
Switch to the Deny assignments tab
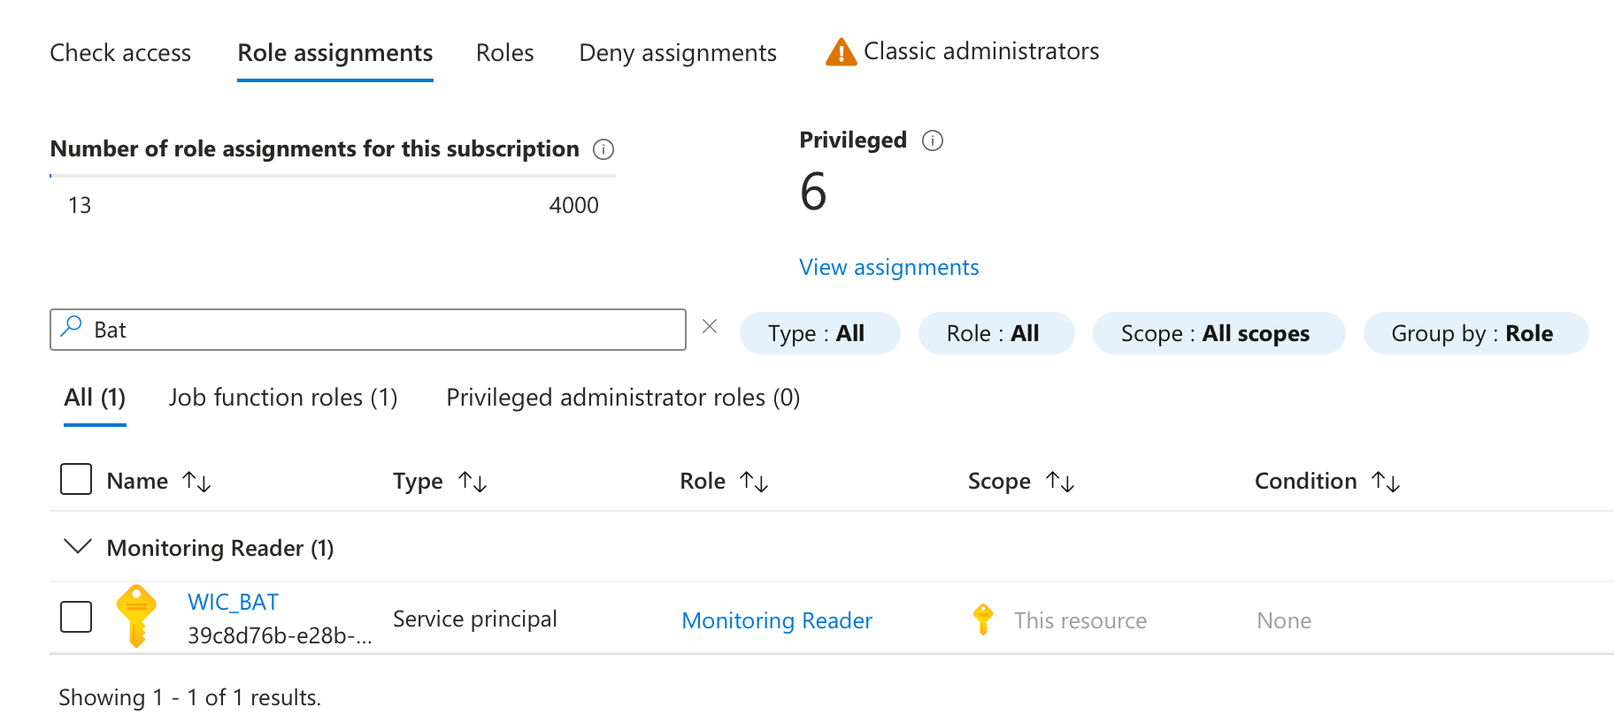tap(678, 53)
